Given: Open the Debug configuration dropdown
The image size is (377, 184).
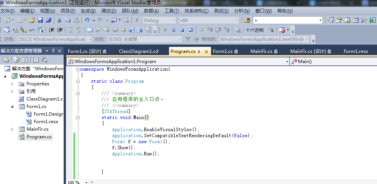Looking at the screenshot, I should tap(174, 20).
